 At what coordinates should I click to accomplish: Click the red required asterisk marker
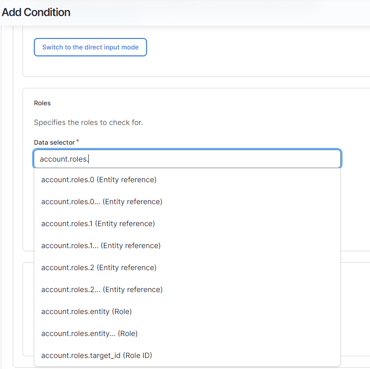coord(77,141)
